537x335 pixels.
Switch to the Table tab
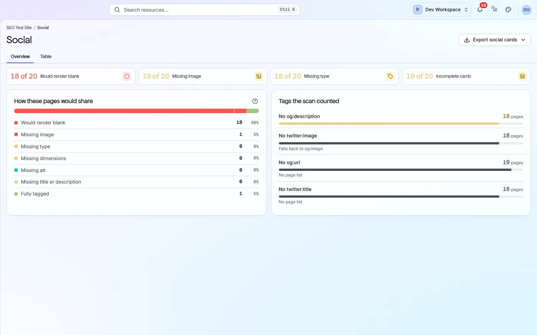(x=46, y=57)
